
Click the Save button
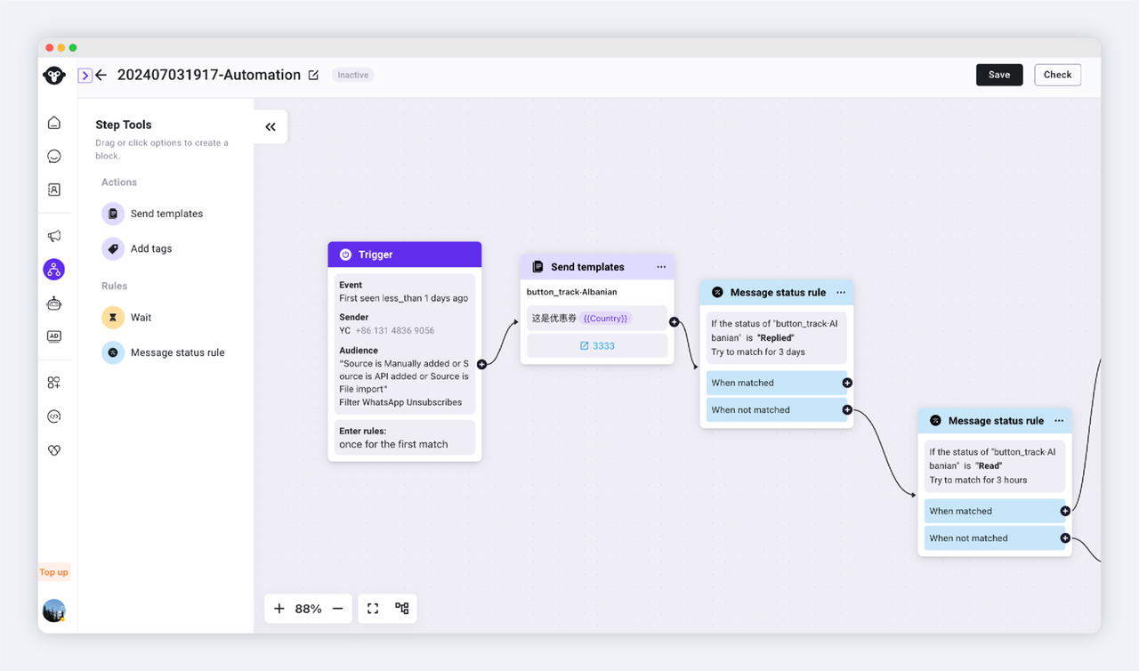(x=998, y=75)
